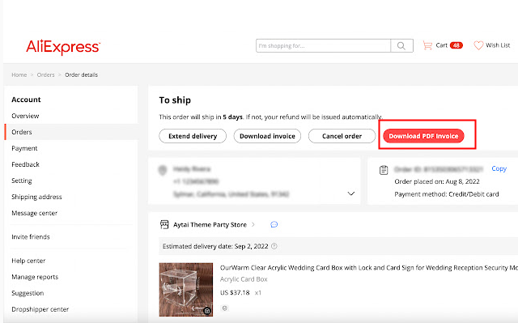This screenshot has width=518, height=323.
Task: Open the acrylic card box product thumbnail
Action: click(186, 290)
